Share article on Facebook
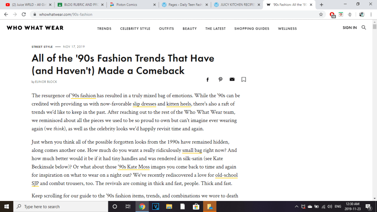This screenshot has width=377, height=212. pos(207,80)
